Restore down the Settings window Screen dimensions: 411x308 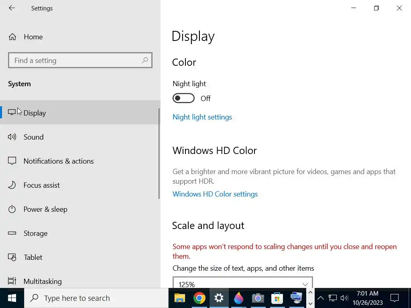point(376,8)
